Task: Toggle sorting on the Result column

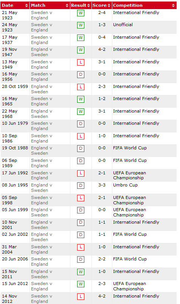Action: coord(88,6)
